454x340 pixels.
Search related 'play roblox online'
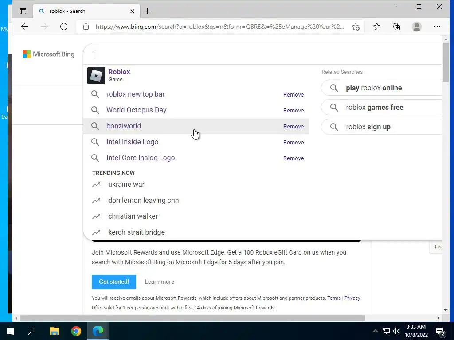coord(382,88)
